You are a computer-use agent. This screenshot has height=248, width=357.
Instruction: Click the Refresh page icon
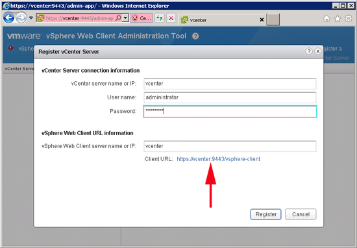(x=160, y=18)
